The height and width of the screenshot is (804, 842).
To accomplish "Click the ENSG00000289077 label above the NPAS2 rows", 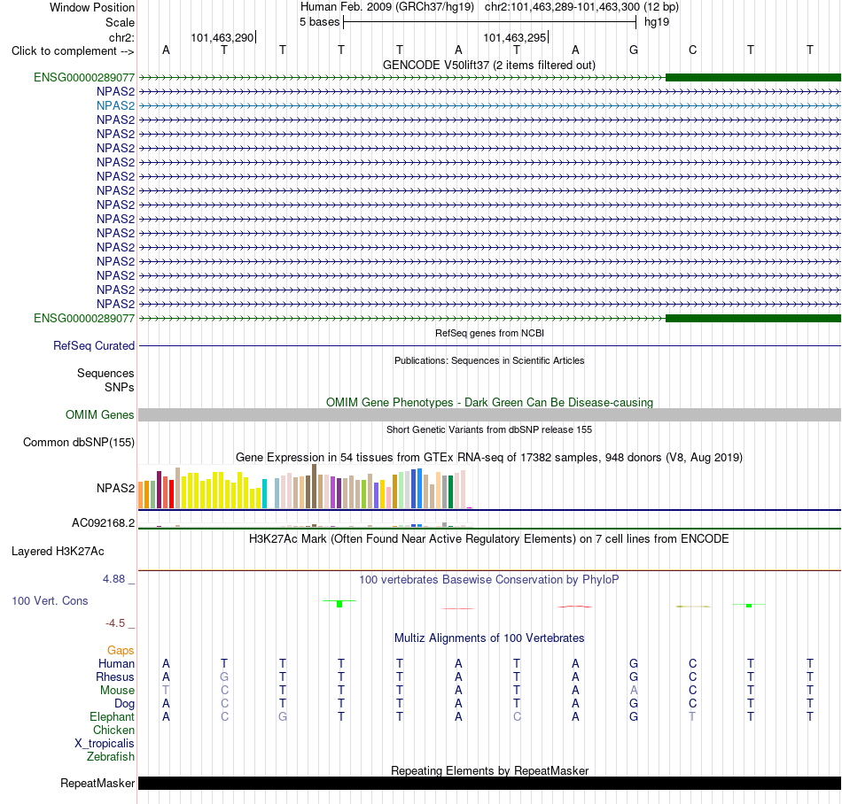I will coord(84,77).
